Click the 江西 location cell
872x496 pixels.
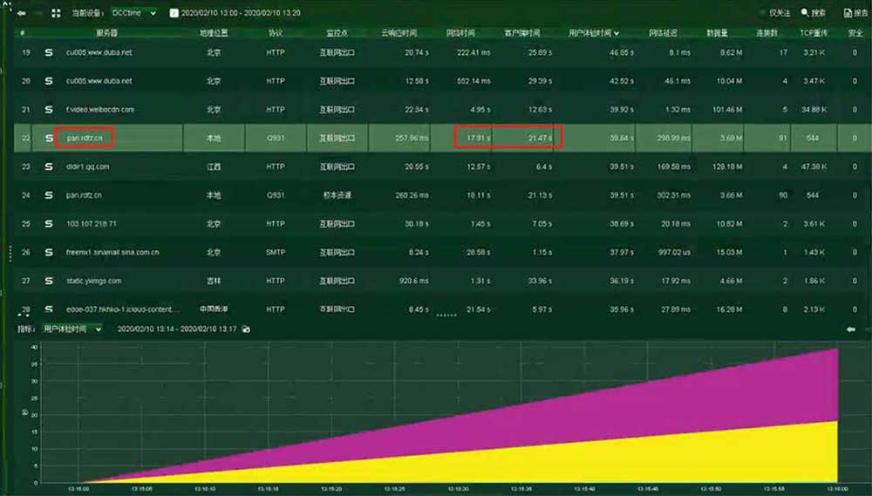[x=214, y=166]
